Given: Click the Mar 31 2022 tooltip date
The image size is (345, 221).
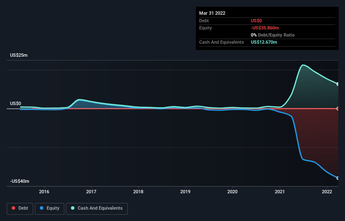Looking at the screenshot, I should pyautogui.click(x=212, y=13).
